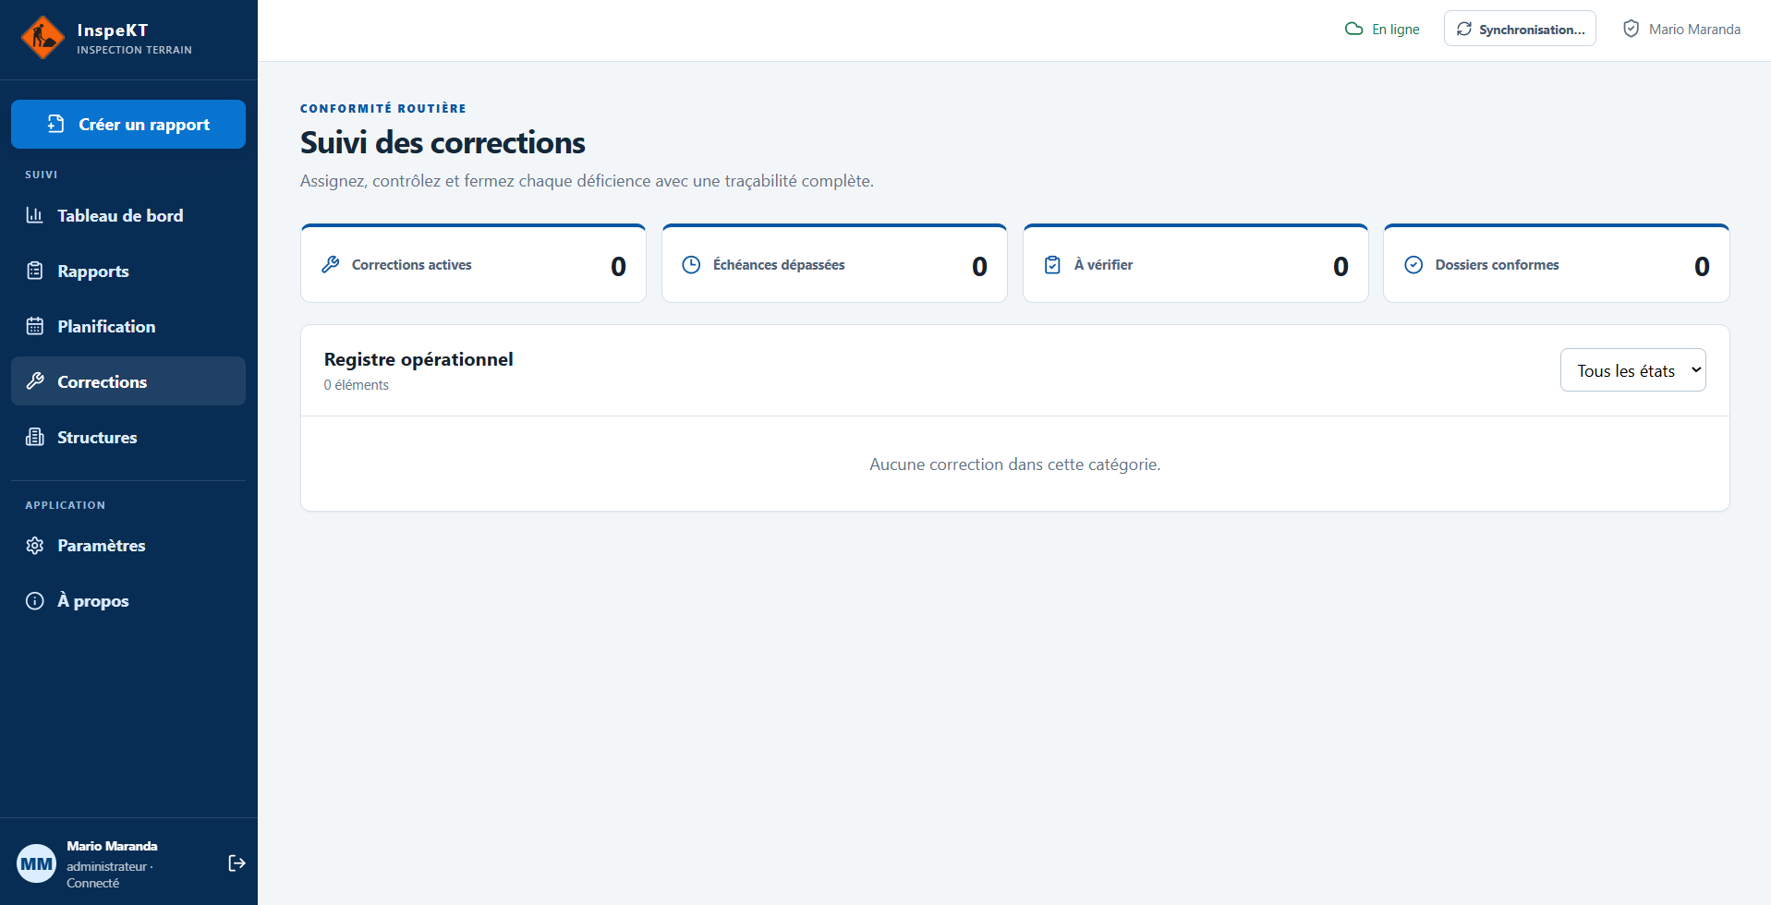Image resolution: width=1771 pixels, height=905 pixels.
Task: Click Aucune correction dans cette catégorie message
Action: [x=1014, y=465]
